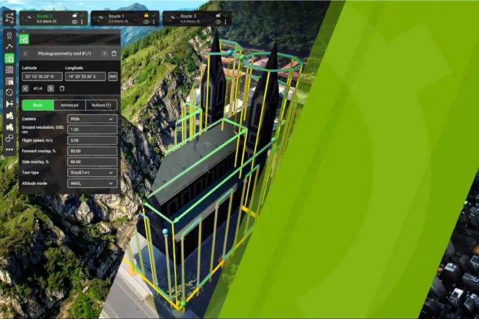This screenshot has width=479, height=319.
Task: Delete the Photogrammetry tool segment with trash icon
Action: coord(114,54)
